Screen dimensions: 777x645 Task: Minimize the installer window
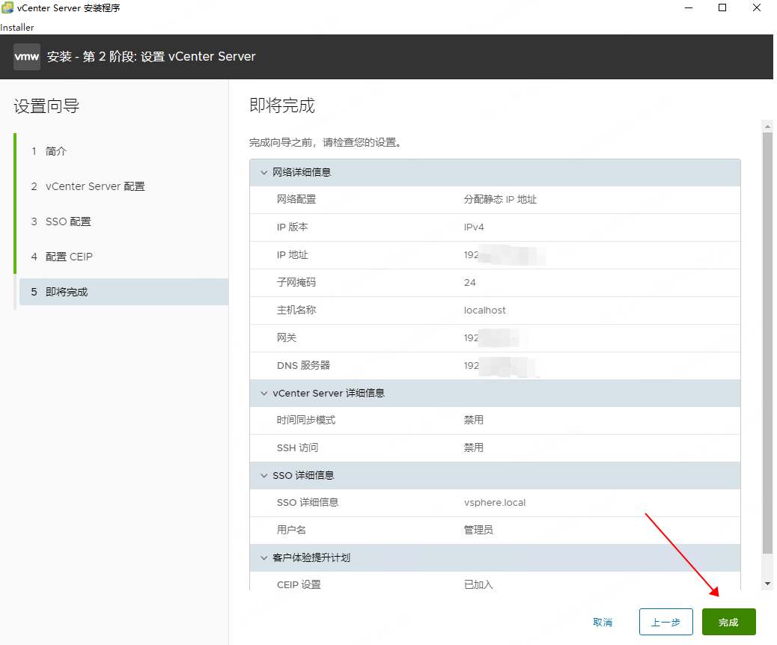(x=687, y=8)
